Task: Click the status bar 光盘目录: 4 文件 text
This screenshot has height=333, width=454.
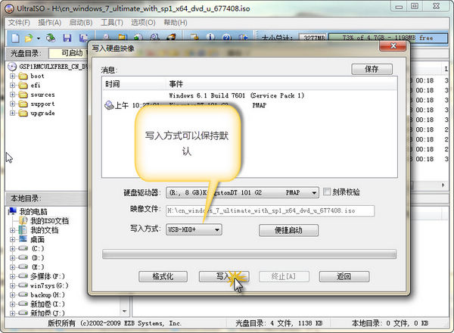Action: [279, 323]
